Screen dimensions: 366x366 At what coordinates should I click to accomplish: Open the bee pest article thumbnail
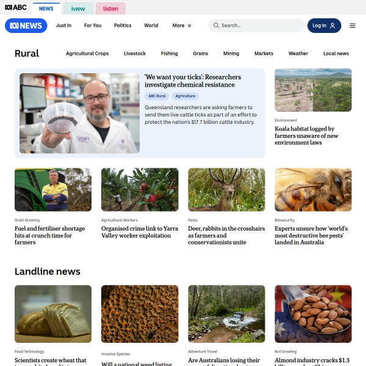(x=313, y=190)
